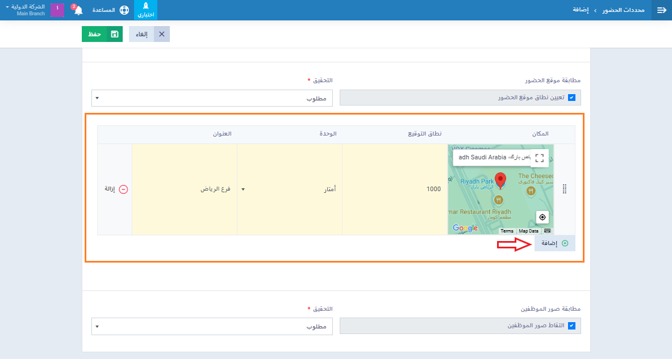
Task: Click the map's locate-me target icon
Action: [x=542, y=217]
